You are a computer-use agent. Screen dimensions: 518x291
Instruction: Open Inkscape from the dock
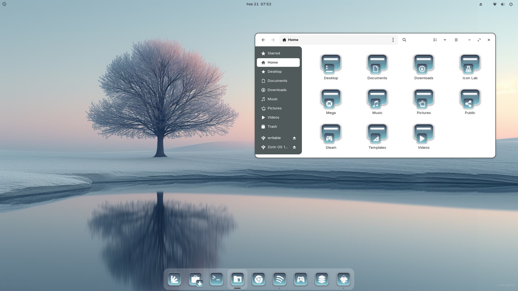pos(343,279)
